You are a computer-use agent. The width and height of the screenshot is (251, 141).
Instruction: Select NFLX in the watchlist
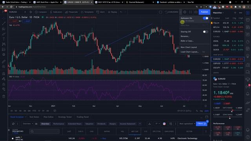(227, 27)
